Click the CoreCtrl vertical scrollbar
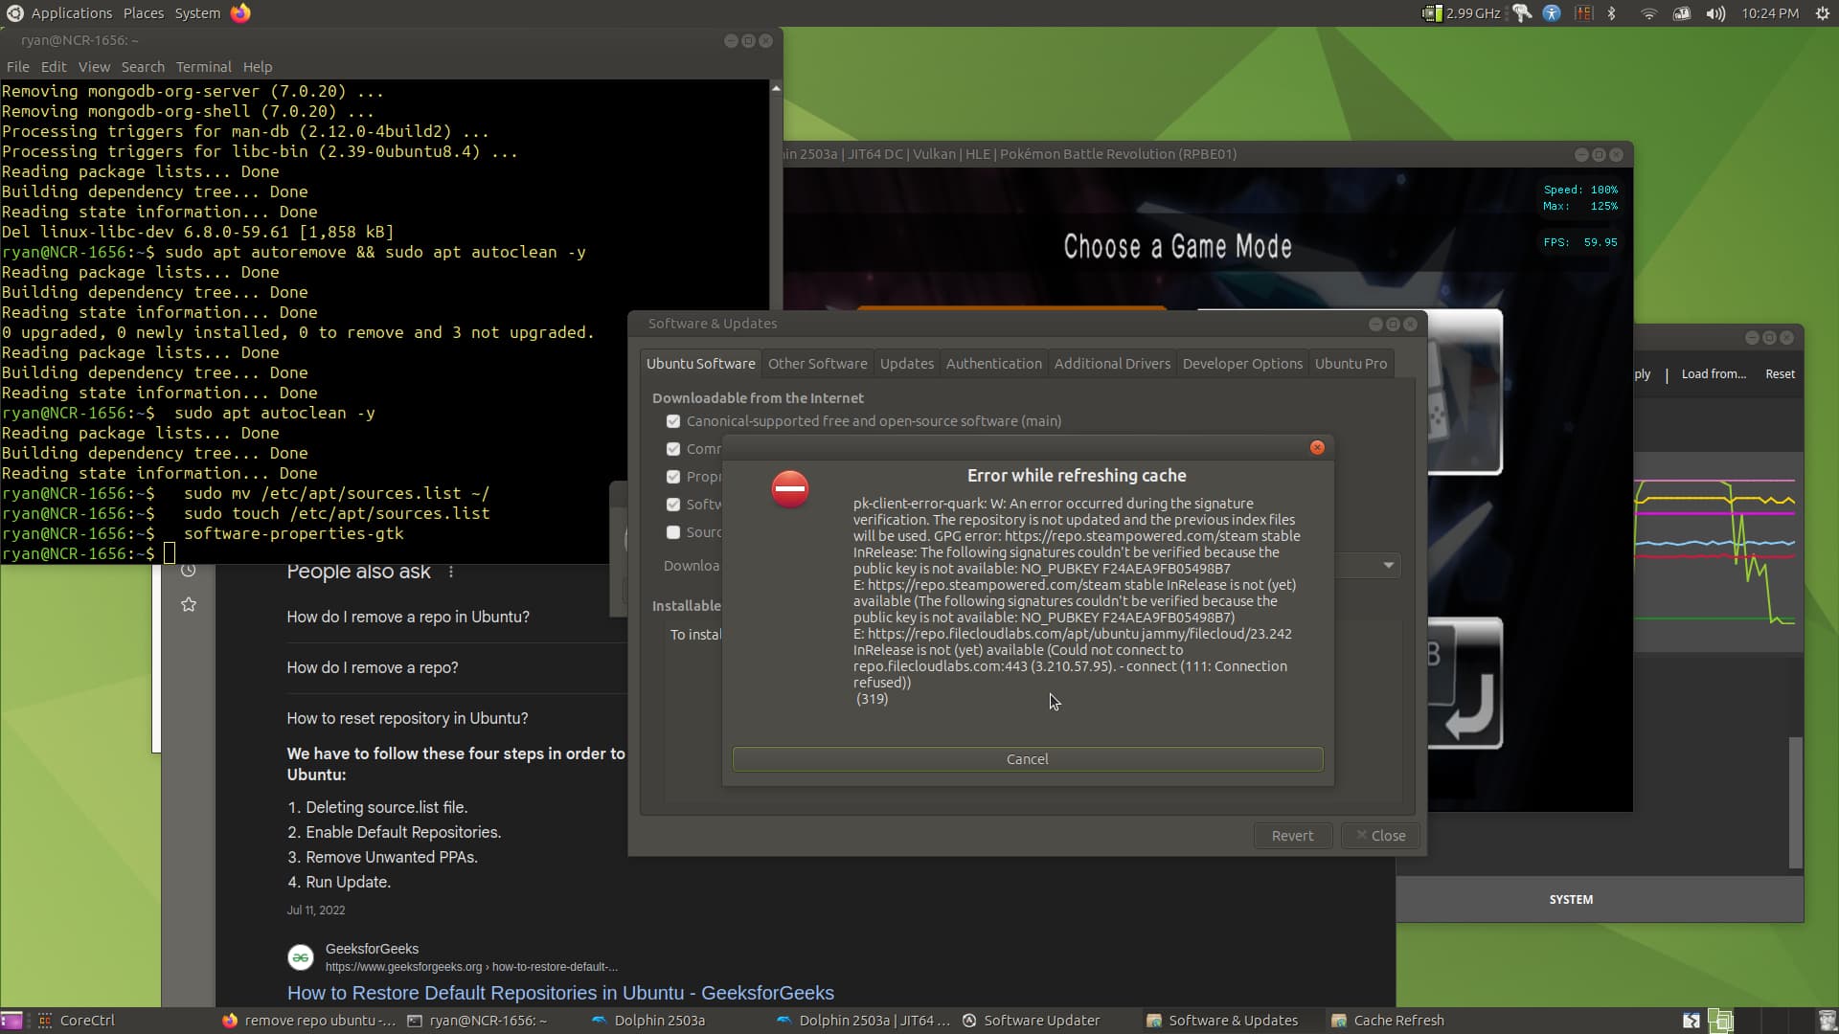1839x1034 pixels. coord(1795,802)
